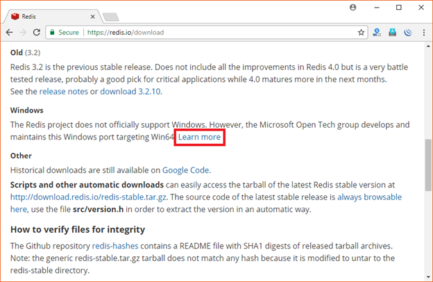Select the Redis browser tab
Image resolution: width=433 pixels, height=282 pixels.
point(53,17)
